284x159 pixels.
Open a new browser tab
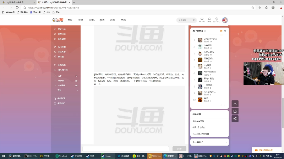click(x=74, y=2)
